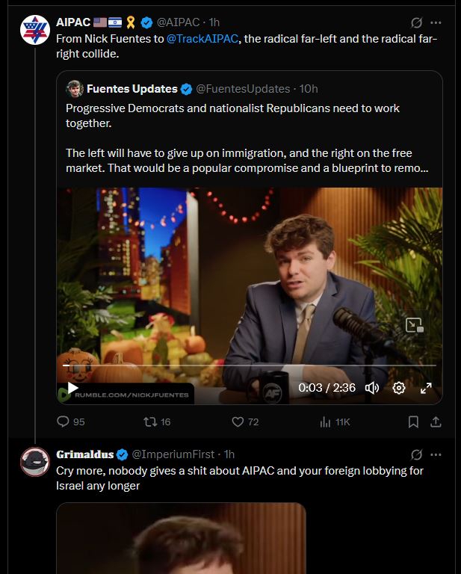The width and height of the screenshot is (461, 574).
Task: Open more options on Grimaldus reply
Action: point(436,454)
